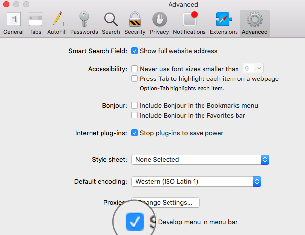Uncheck Stop plug-ins to save power
The height and width of the screenshot is (235, 305).
click(135, 133)
